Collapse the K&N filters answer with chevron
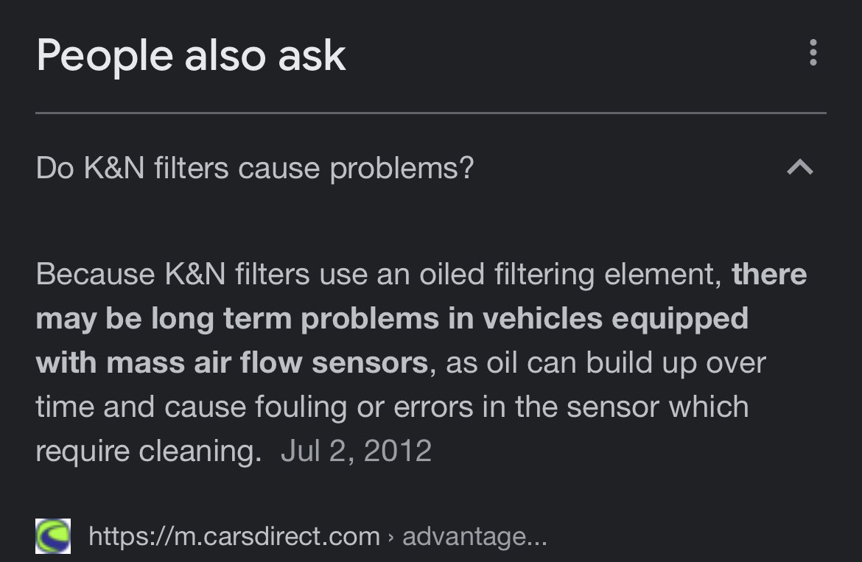 (x=800, y=167)
